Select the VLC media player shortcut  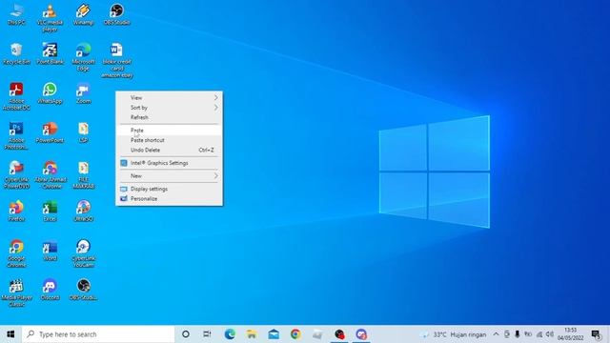50,18
